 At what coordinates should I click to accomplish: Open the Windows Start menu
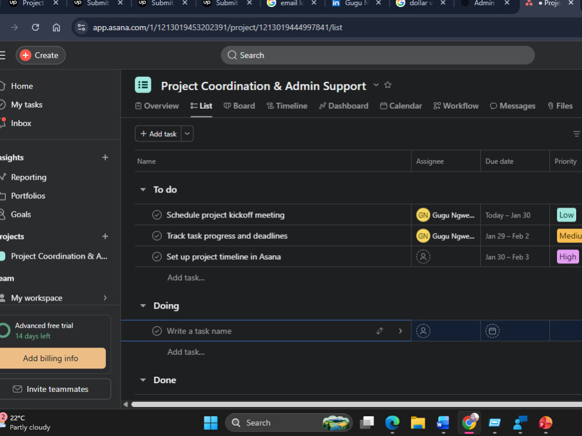(211, 423)
